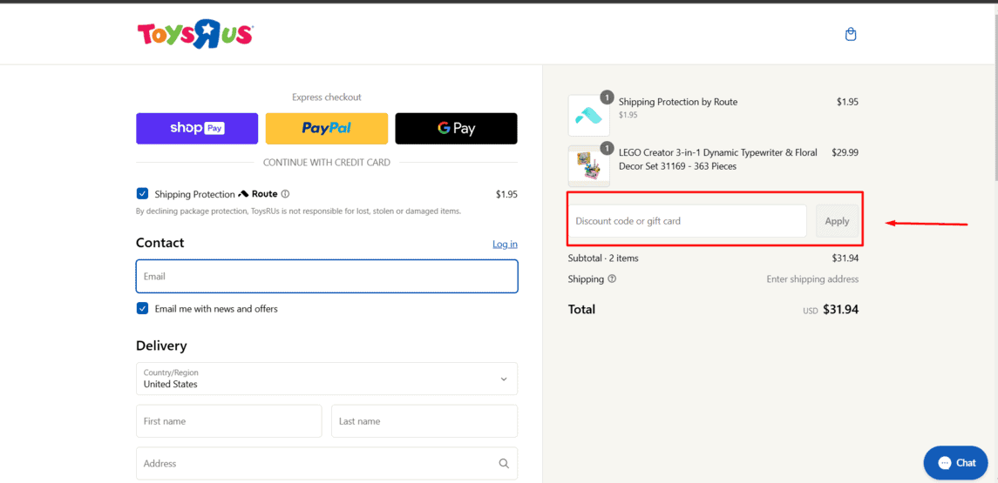Click the Express checkout heading
Screen dimensions: 998x483
click(327, 97)
